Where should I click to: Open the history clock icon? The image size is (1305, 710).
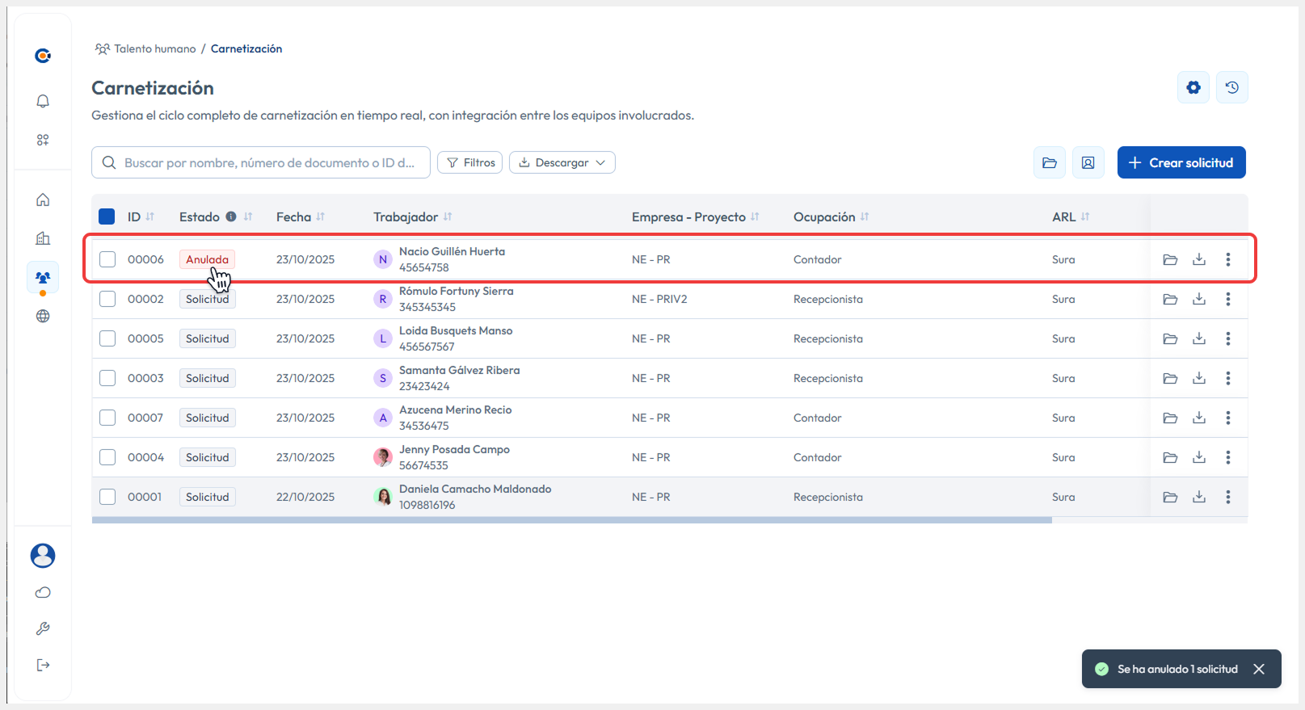[x=1231, y=87]
